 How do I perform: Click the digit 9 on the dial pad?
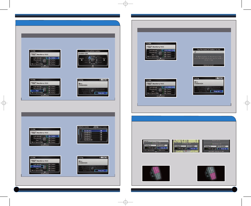pos(96,62)
